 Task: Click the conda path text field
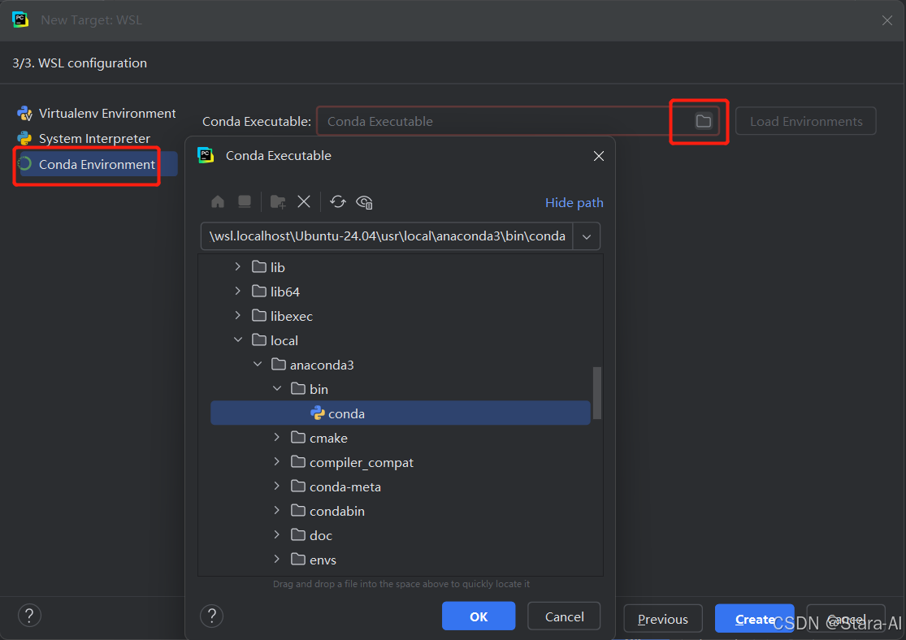387,236
